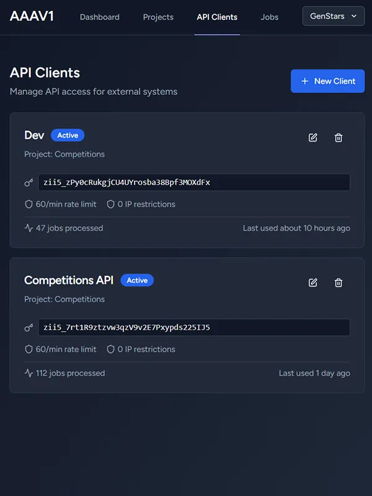Click the edit icon for Dev client
The image size is (372, 496).
[313, 138]
